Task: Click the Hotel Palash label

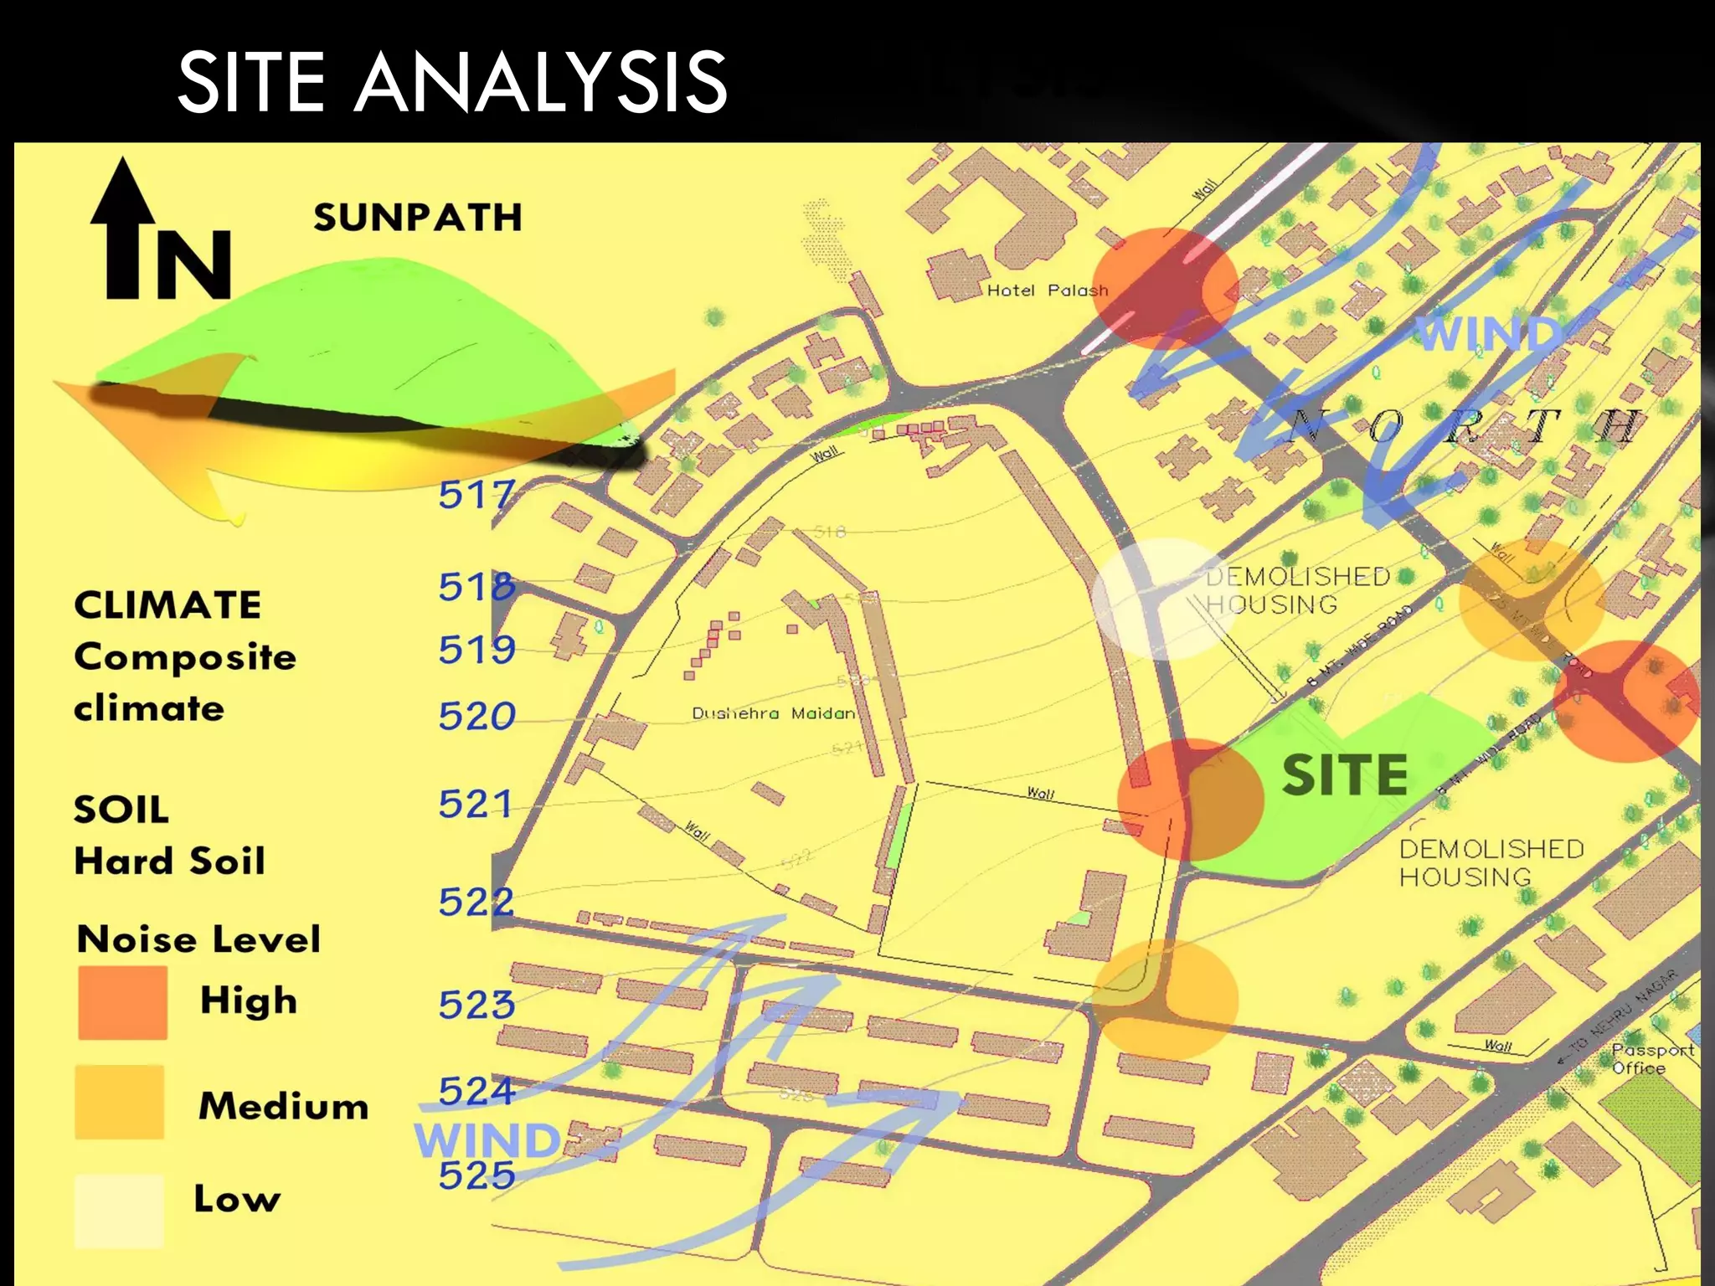Action: tap(1047, 291)
